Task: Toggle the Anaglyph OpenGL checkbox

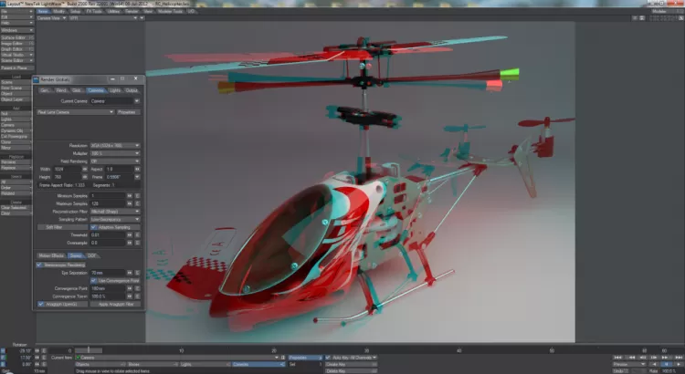Action: coord(40,304)
